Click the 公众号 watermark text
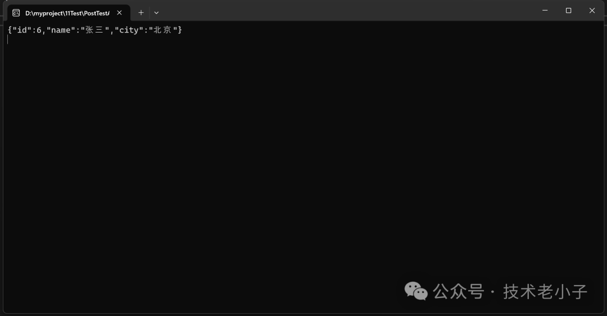 pos(459,292)
